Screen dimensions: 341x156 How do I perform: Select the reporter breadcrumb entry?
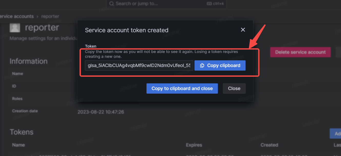click(x=50, y=16)
